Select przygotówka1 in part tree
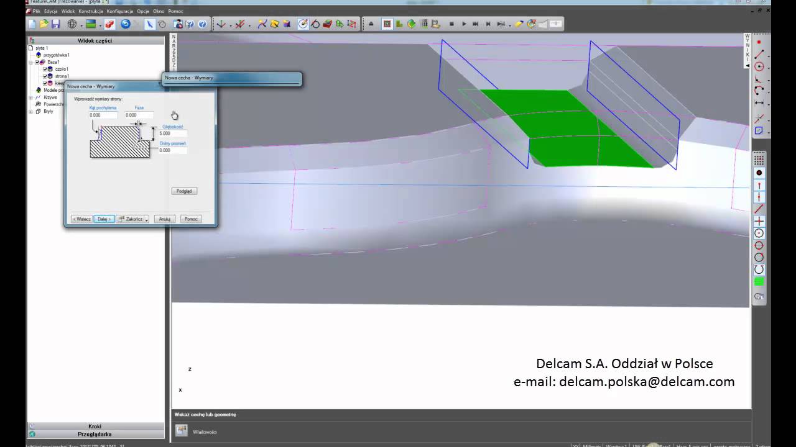Image resolution: width=796 pixels, height=447 pixels. 56,55
